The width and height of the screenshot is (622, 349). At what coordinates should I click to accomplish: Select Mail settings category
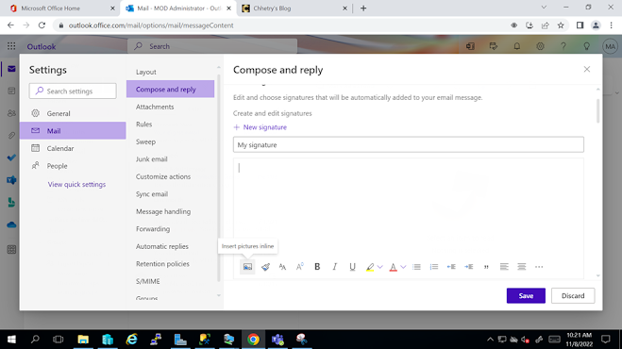[x=73, y=131]
